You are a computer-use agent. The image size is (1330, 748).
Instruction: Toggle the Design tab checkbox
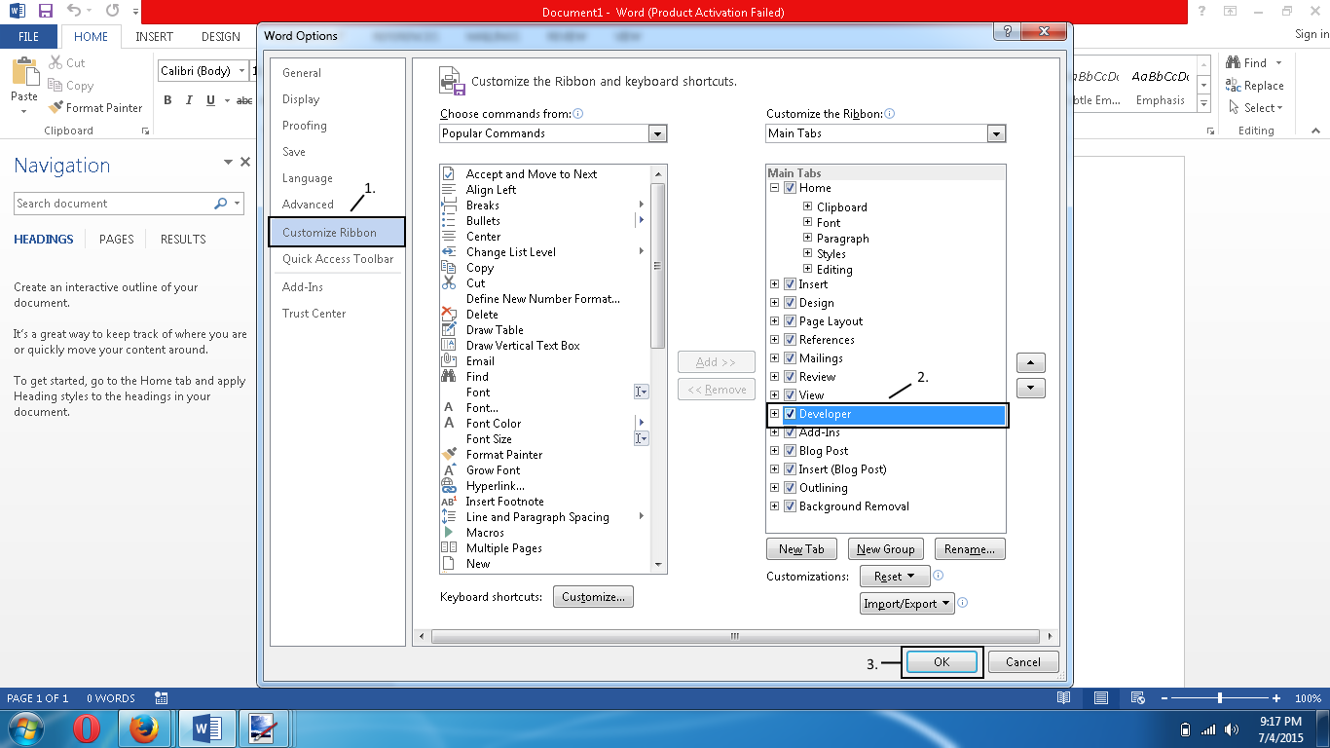[x=791, y=303]
